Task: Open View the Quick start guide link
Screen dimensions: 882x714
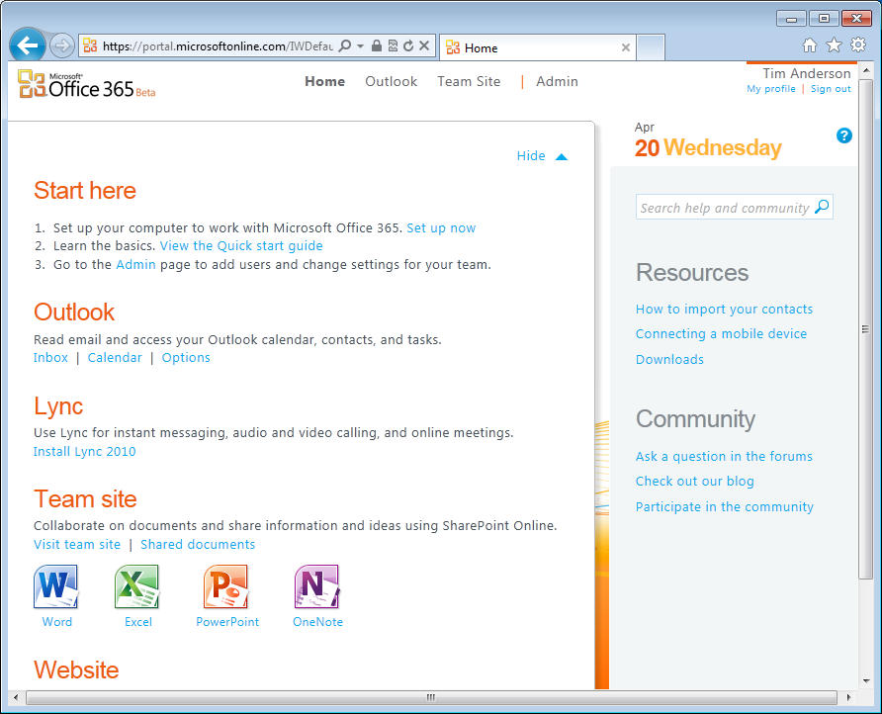Action: pyautogui.click(x=241, y=246)
